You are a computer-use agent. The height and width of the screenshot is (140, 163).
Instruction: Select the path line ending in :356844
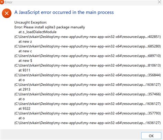pyautogui.click(x=88, y=75)
